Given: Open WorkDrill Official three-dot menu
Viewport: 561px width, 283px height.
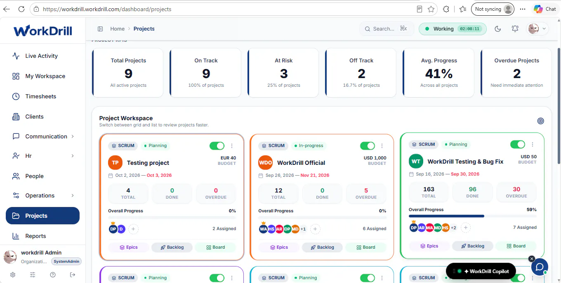Looking at the screenshot, I should pos(382,146).
